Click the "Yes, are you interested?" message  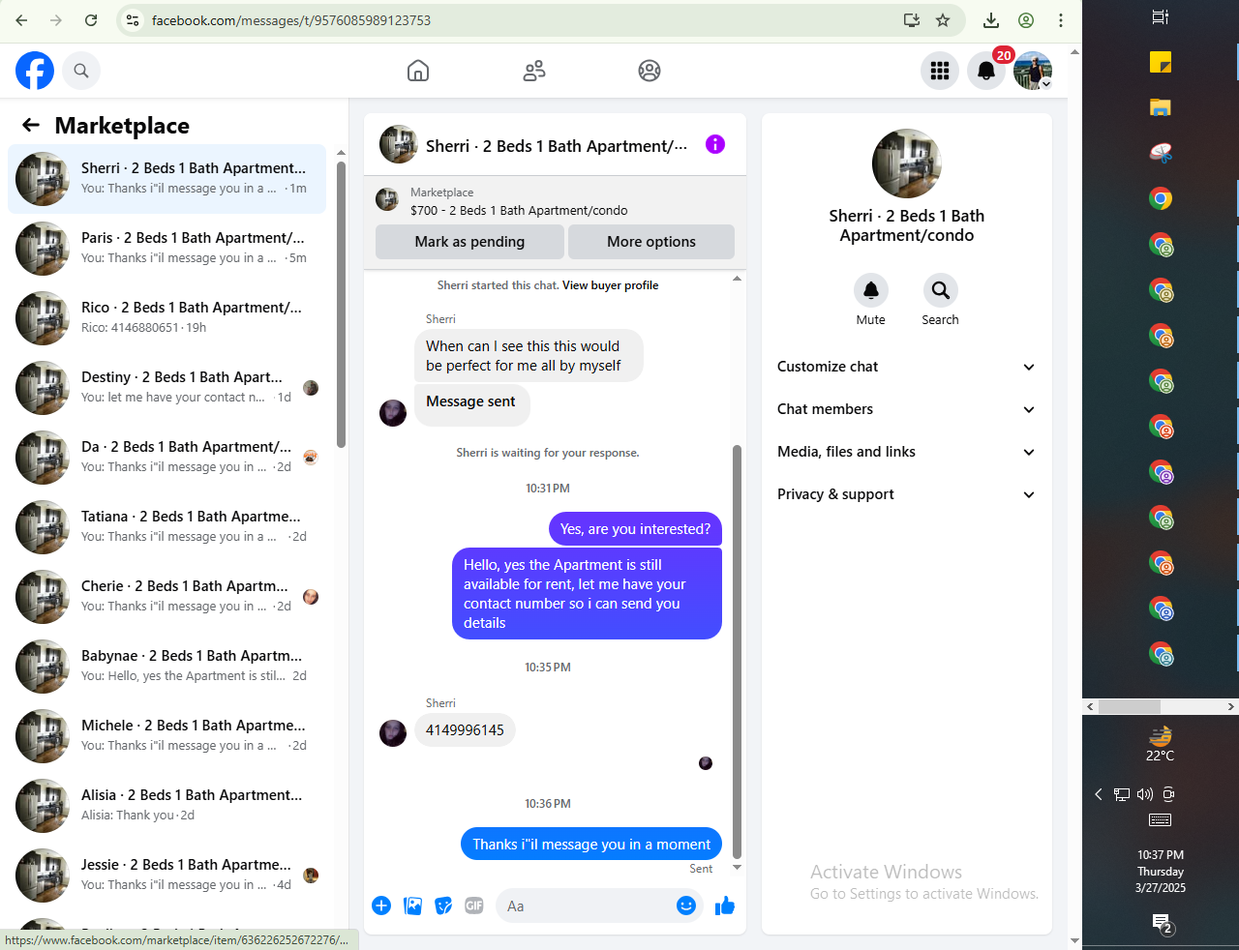pos(635,529)
